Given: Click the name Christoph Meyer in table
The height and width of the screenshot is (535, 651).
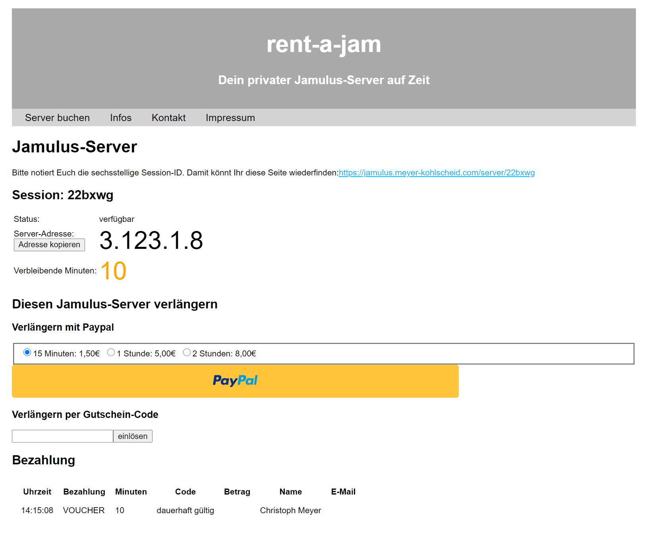Looking at the screenshot, I should click(290, 510).
